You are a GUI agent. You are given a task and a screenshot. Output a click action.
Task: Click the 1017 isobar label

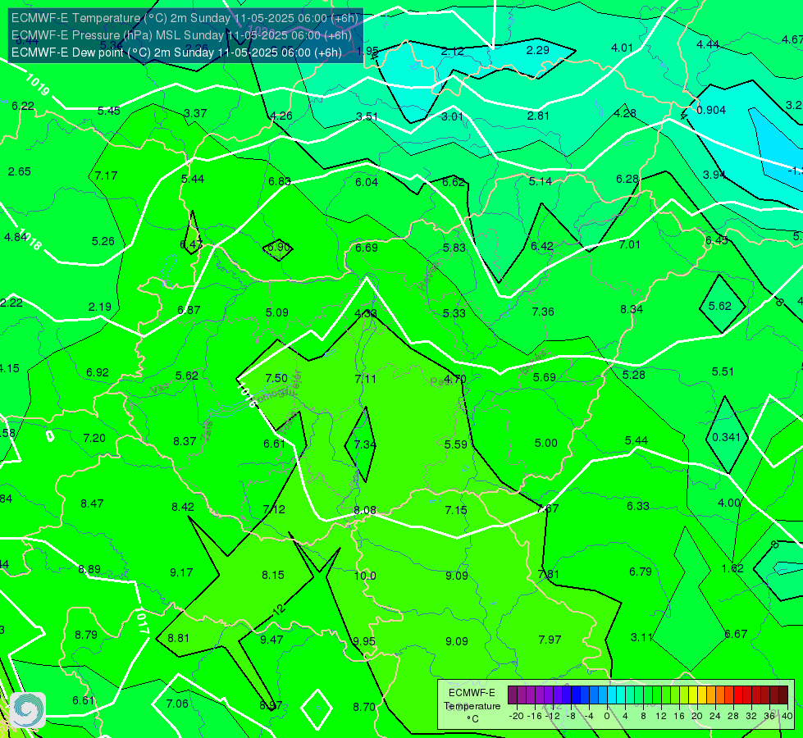tap(143, 622)
